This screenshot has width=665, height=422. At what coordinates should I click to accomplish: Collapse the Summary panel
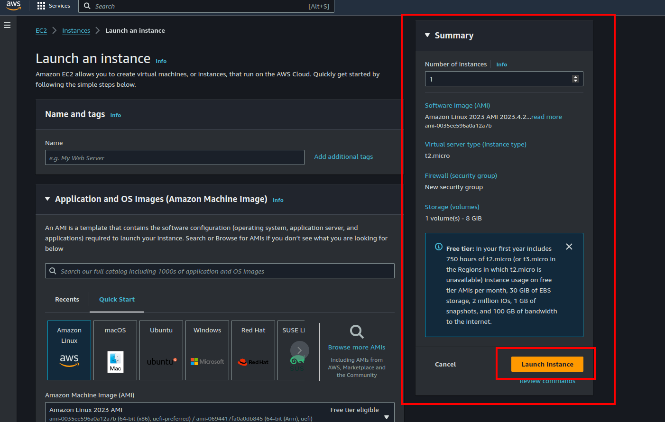coord(427,36)
